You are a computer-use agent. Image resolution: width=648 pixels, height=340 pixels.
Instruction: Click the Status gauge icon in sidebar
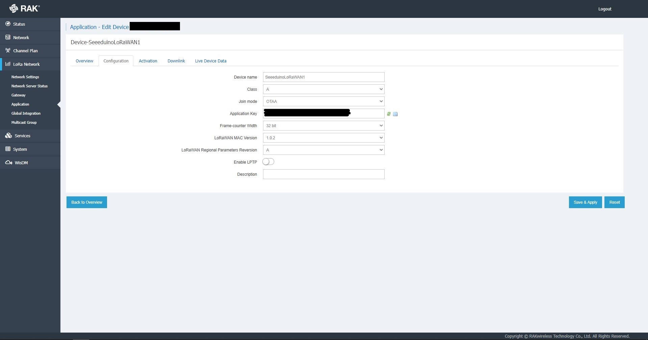[x=8, y=24]
